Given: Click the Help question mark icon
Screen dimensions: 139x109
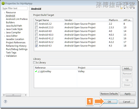Looking at the screenshot, I should [x=6, y=102].
